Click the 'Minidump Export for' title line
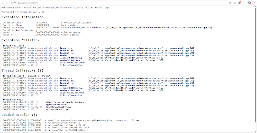 [55, 7]
